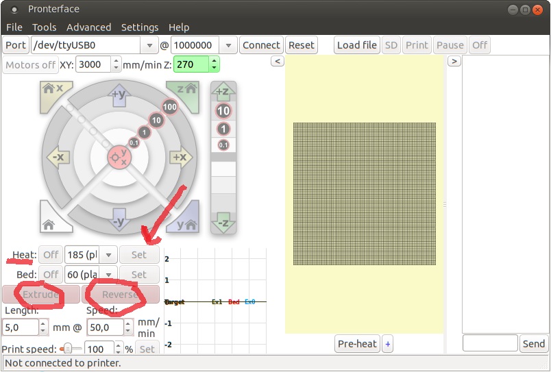Turn heater Off
This screenshot has width=551, height=372.
point(51,255)
